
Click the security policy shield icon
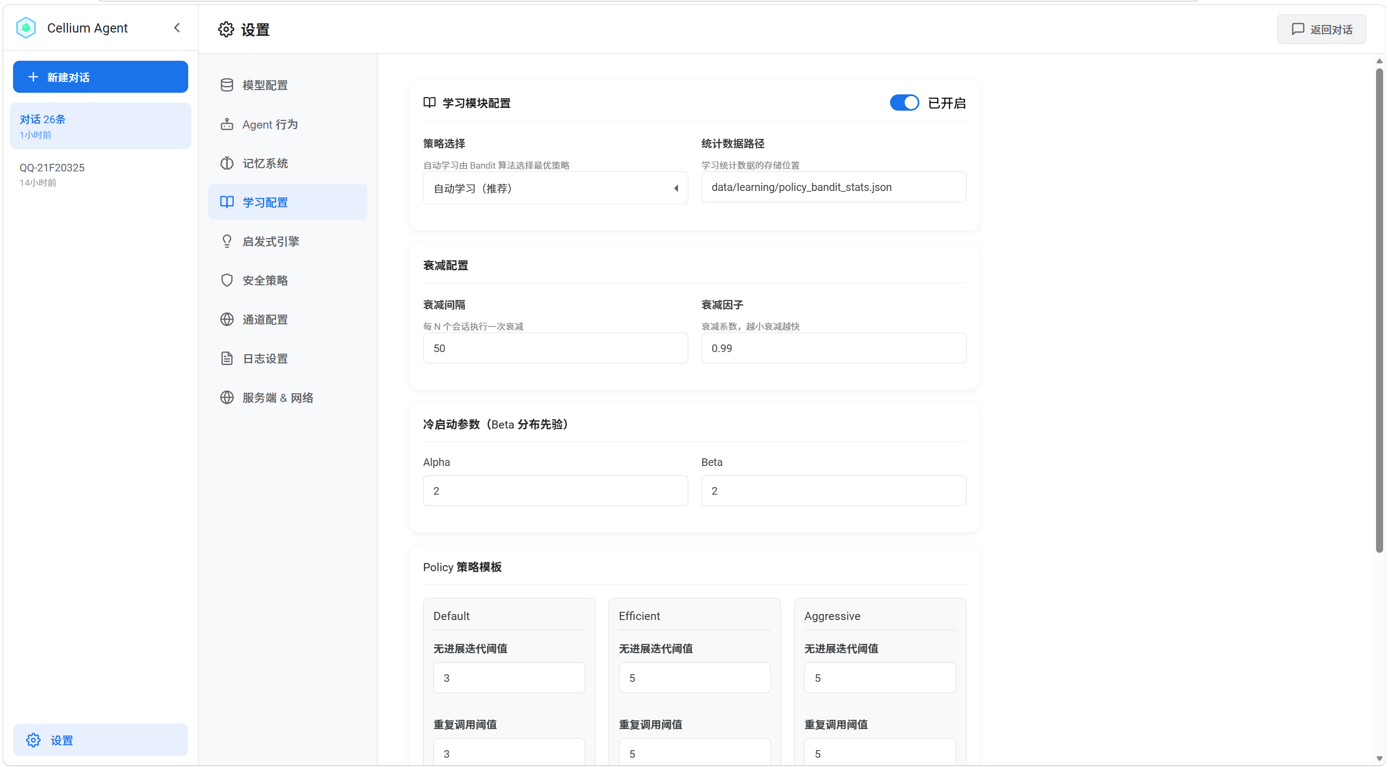[227, 280]
